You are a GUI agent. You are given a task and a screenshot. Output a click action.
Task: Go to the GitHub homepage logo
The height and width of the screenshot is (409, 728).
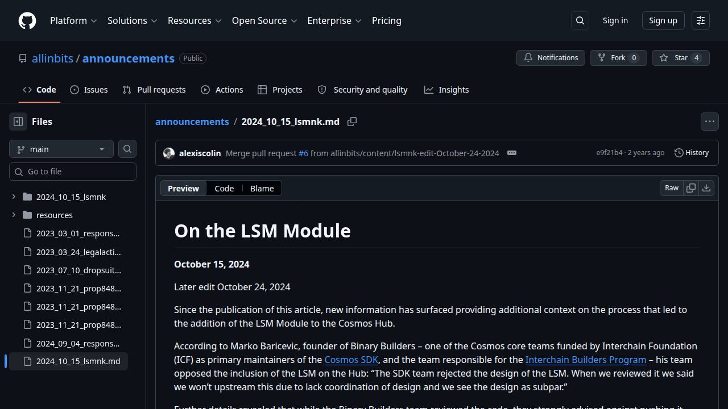(x=27, y=20)
